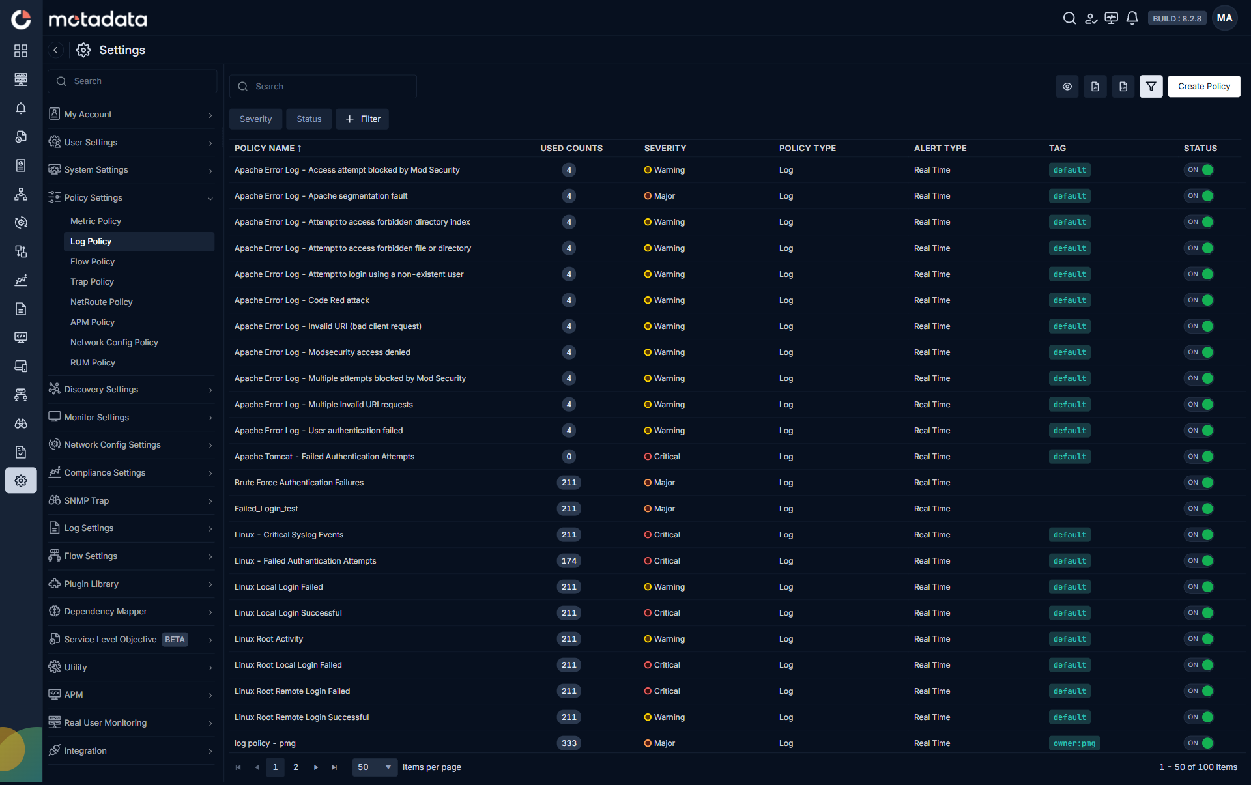
Task: Toggle the funnel filter button
Action: click(1151, 86)
